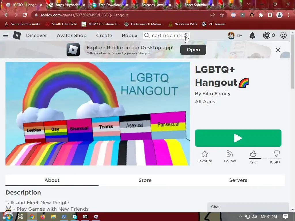
Task: Open the Store tab
Action: point(145,180)
